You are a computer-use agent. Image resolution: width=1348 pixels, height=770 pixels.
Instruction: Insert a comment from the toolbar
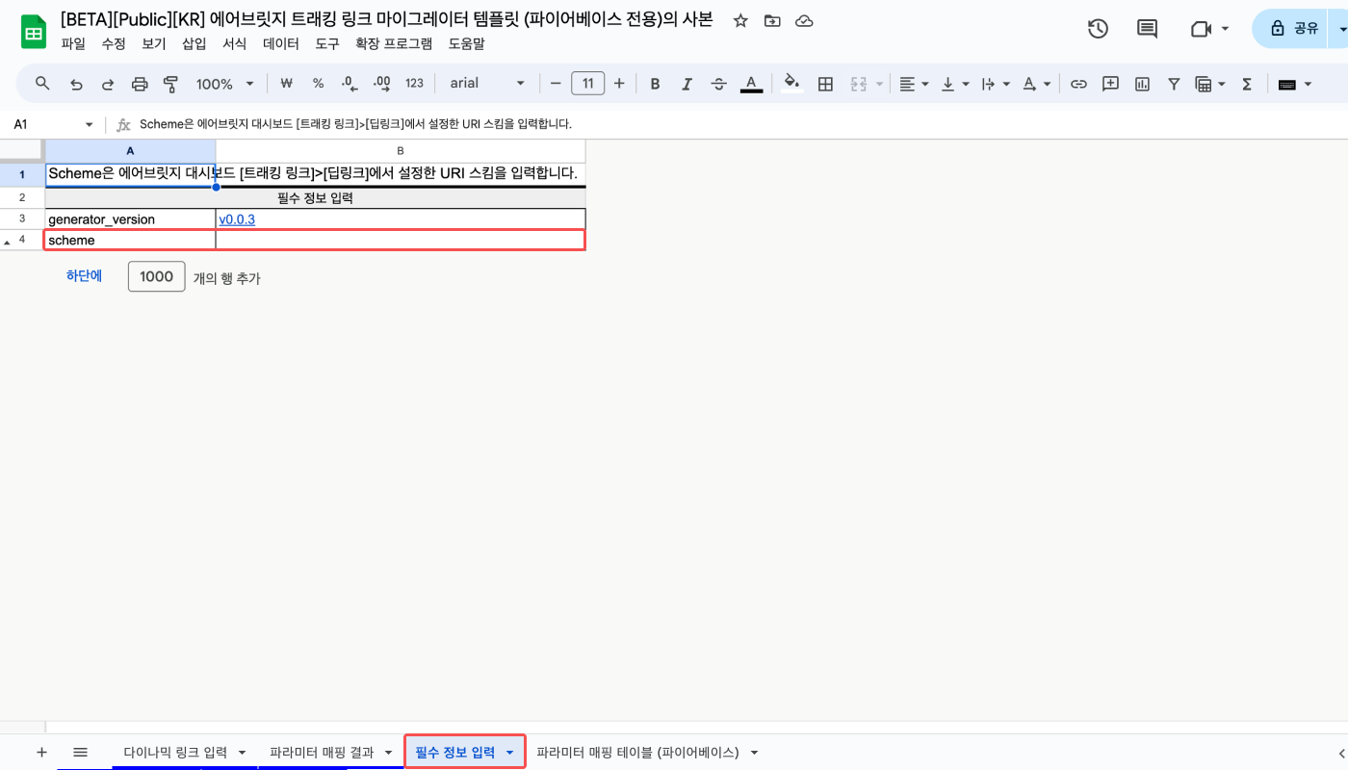tap(1110, 84)
